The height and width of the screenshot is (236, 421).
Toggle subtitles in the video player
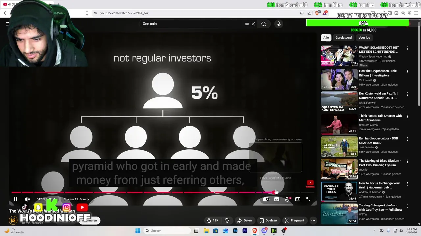coord(277,199)
